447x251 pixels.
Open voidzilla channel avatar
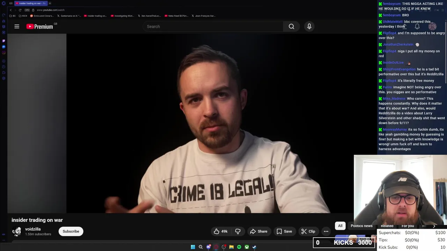tap(16, 231)
